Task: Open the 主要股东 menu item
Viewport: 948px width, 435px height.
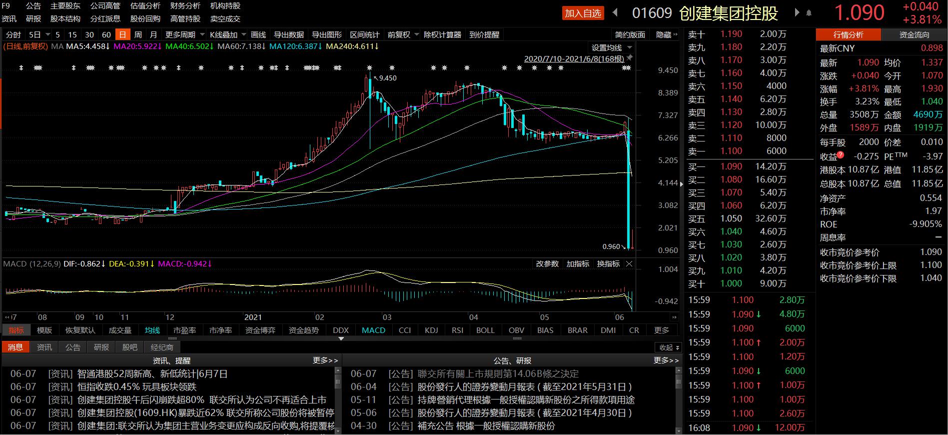Action: coord(65,6)
